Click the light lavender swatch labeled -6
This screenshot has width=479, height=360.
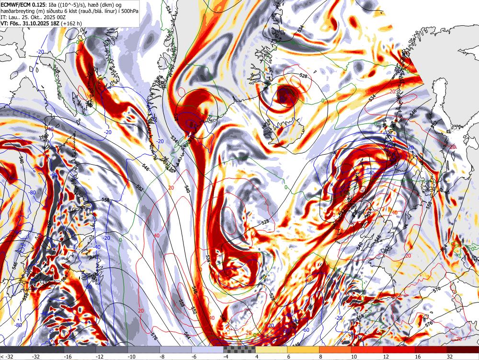tap(207, 349)
